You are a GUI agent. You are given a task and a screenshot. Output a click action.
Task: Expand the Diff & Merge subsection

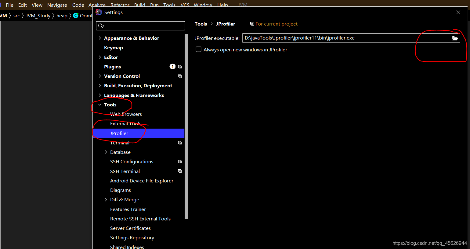click(x=106, y=200)
